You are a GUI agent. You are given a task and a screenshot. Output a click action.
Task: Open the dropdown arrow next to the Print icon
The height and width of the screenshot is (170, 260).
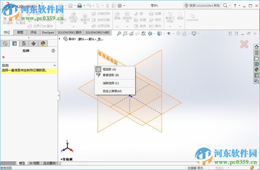coord(84,6)
